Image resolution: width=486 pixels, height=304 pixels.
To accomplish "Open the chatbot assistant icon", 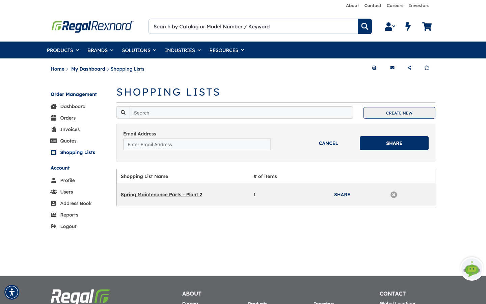I will coord(472,269).
